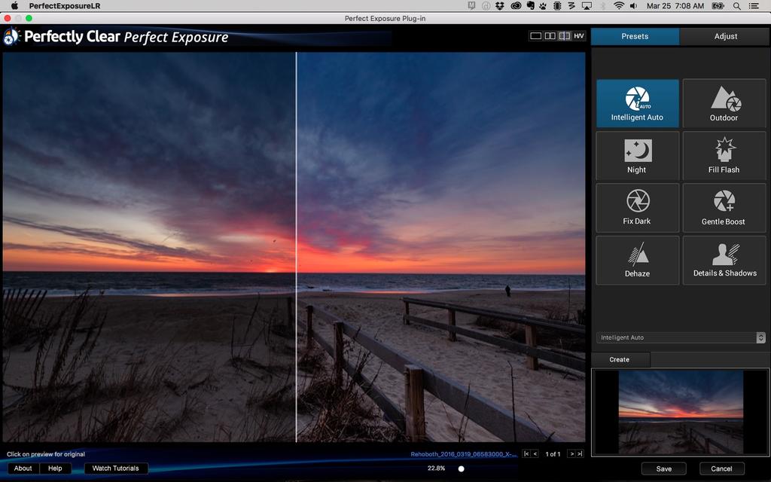Apply the Outdoor preset
The width and height of the screenshot is (771, 482).
point(724,103)
